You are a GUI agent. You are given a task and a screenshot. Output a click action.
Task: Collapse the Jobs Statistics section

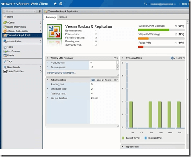point(47,80)
